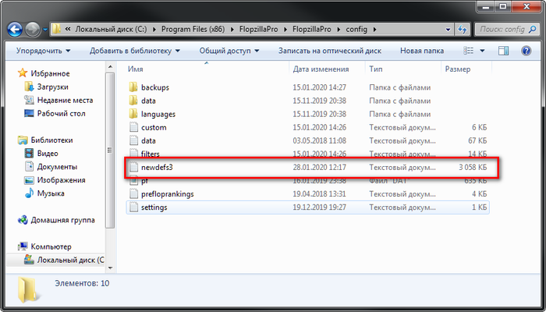The height and width of the screenshot is (312, 546).
Task: Open the Упорядочить menu
Action: 43,51
